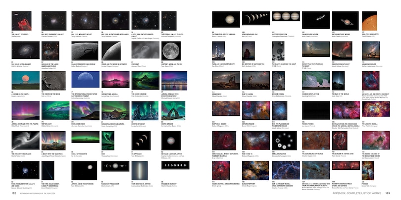
Task: Select The Way of the World light-beam thumbnail
Action: tap(338, 81)
